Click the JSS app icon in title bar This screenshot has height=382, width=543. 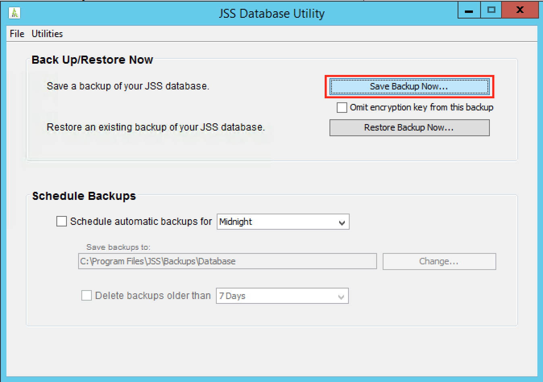(15, 13)
